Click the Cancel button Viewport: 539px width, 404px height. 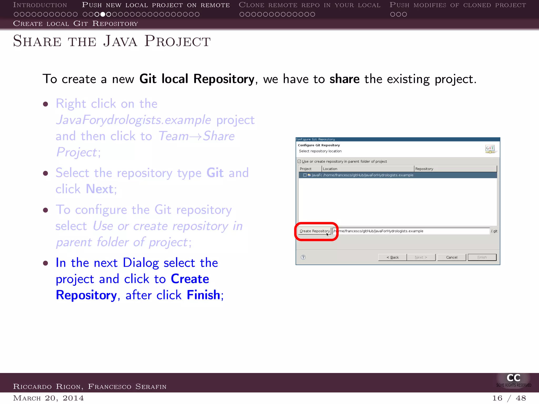[x=452, y=257]
